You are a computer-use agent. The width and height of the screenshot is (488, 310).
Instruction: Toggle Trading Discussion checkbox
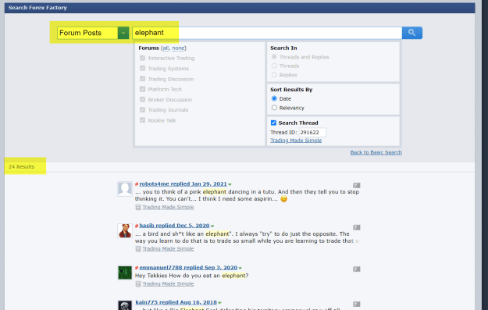(x=143, y=79)
